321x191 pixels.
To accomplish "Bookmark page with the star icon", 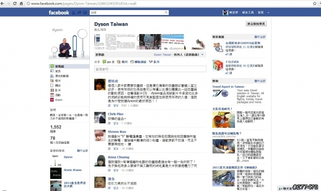I will tap(314, 4).
